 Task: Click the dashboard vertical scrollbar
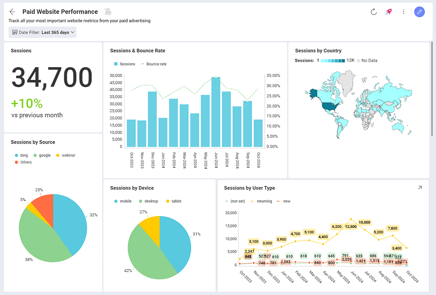[x=432, y=89]
